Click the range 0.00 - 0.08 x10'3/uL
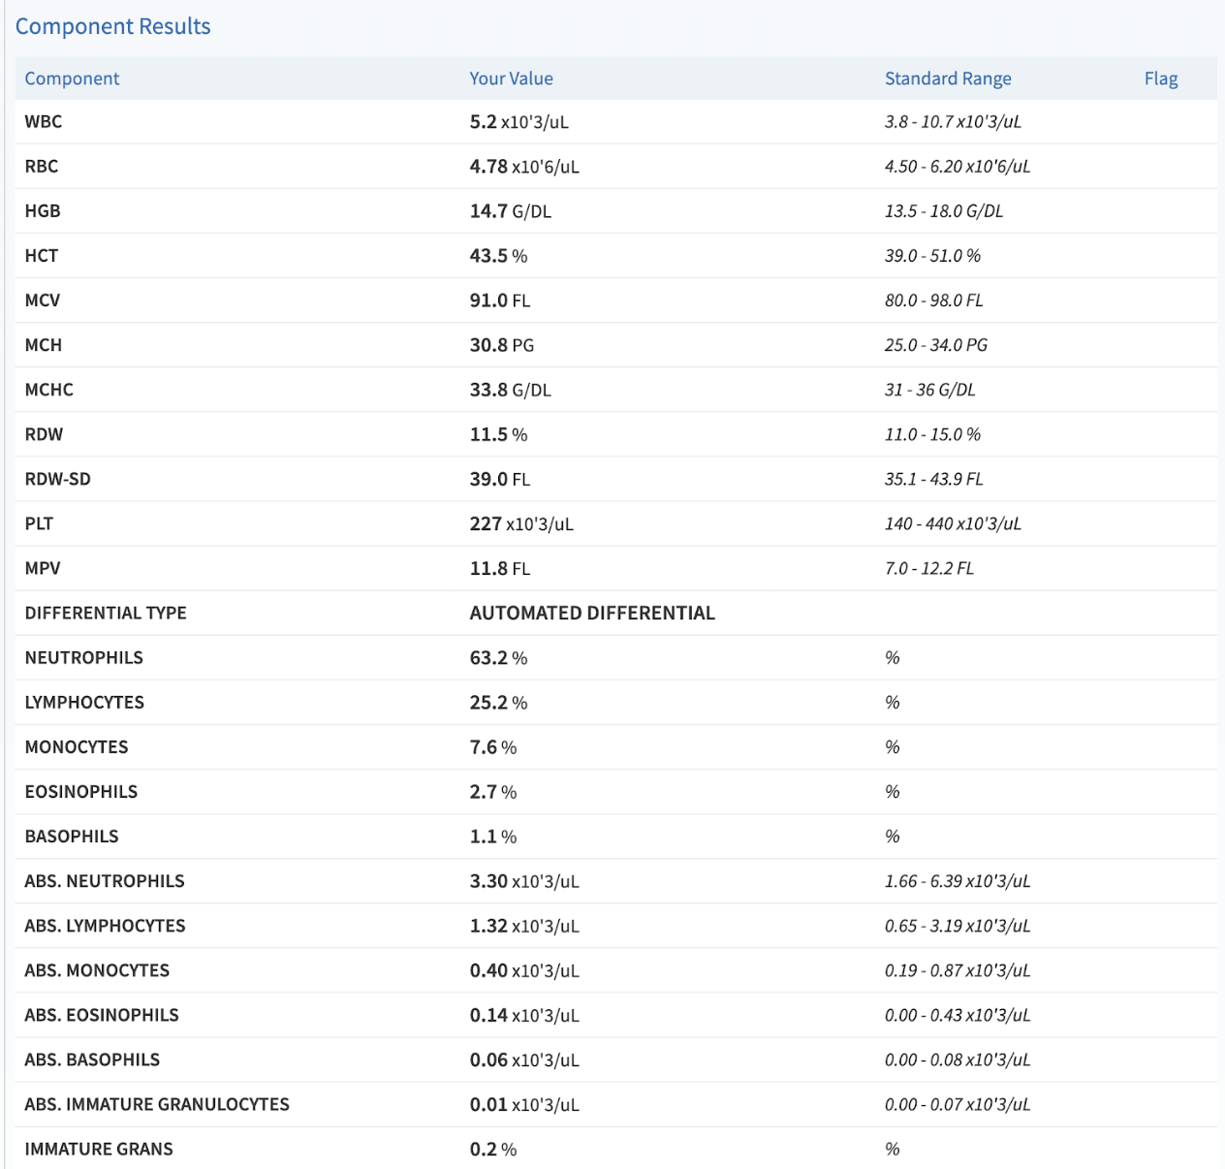Screen dimensions: 1225x1169 pyautogui.click(x=958, y=1058)
